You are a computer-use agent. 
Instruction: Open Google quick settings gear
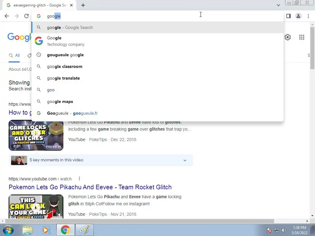[x=288, y=37]
